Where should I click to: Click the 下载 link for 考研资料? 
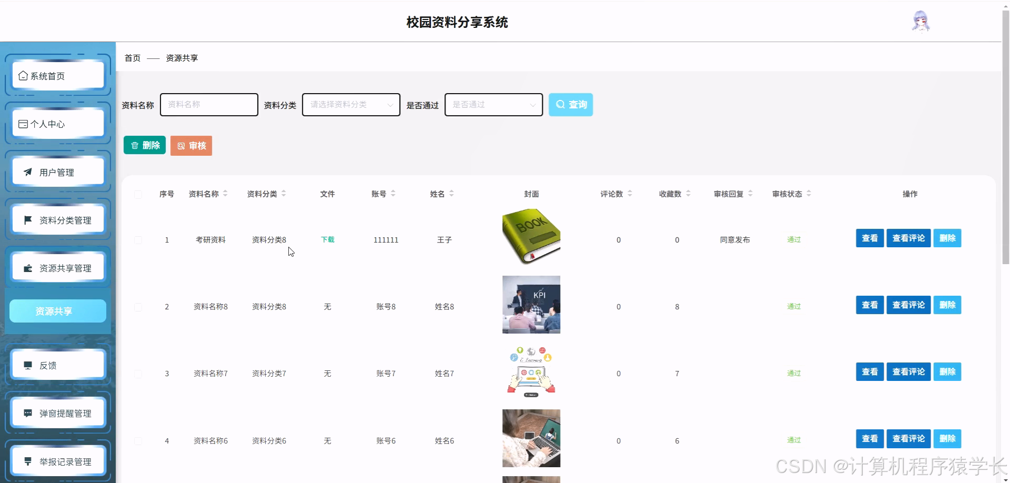click(x=327, y=239)
